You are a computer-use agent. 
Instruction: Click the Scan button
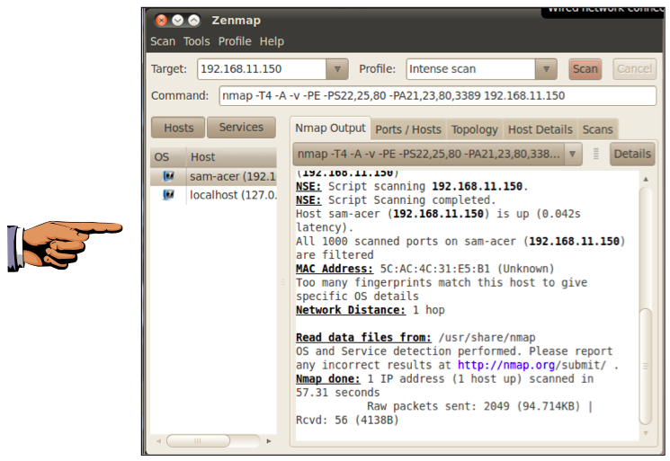[585, 69]
